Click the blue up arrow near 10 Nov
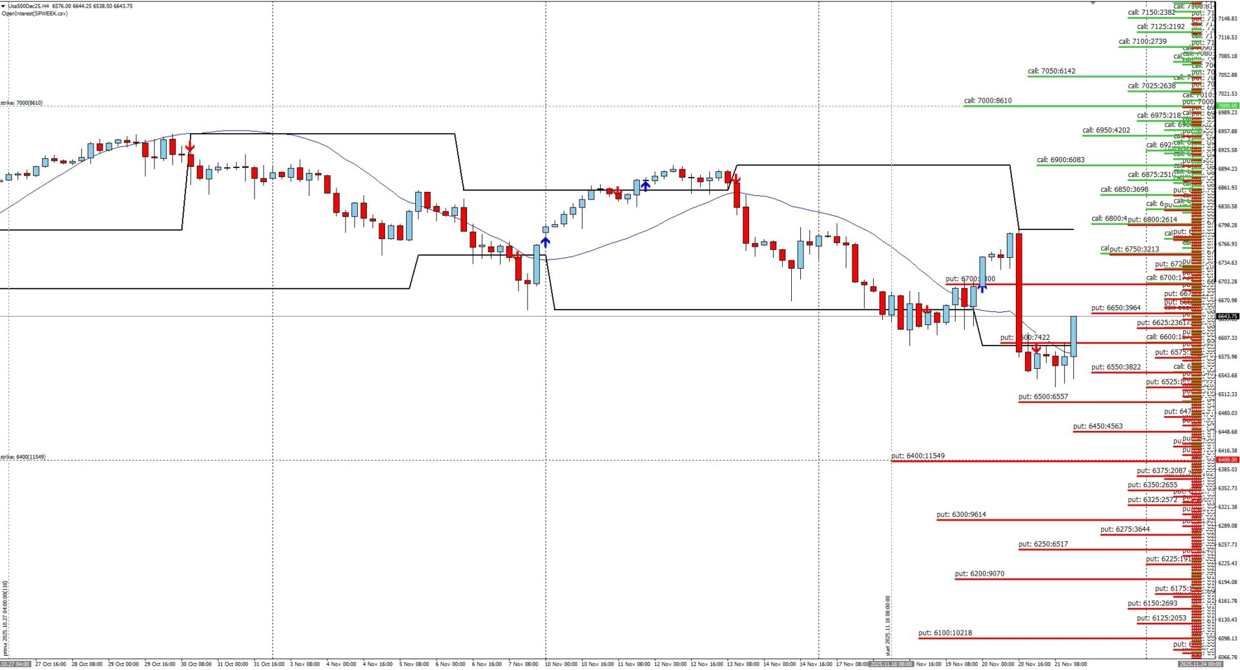The height and width of the screenshot is (670, 1240). click(546, 242)
